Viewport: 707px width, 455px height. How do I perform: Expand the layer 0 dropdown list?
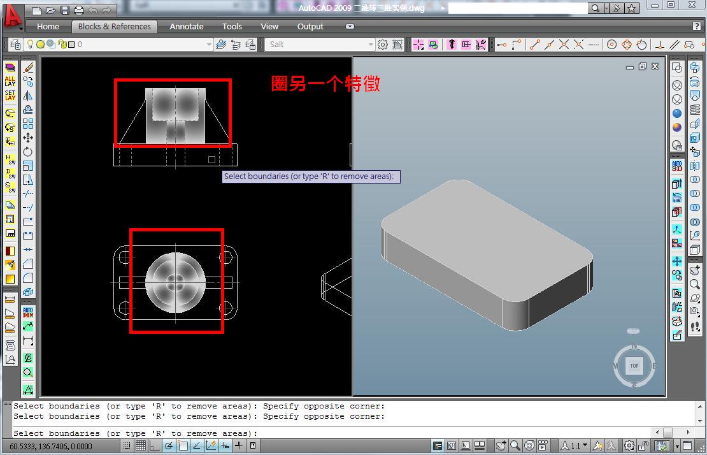tap(209, 44)
